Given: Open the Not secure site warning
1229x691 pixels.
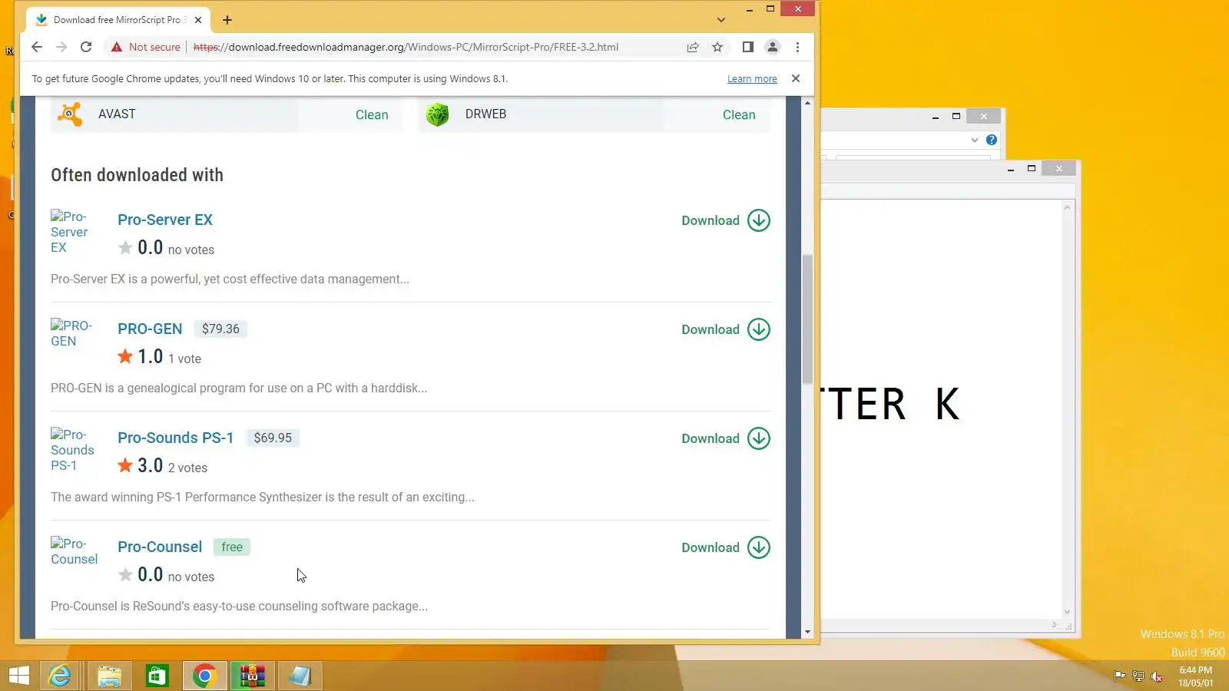Looking at the screenshot, I should pos(145,47).
